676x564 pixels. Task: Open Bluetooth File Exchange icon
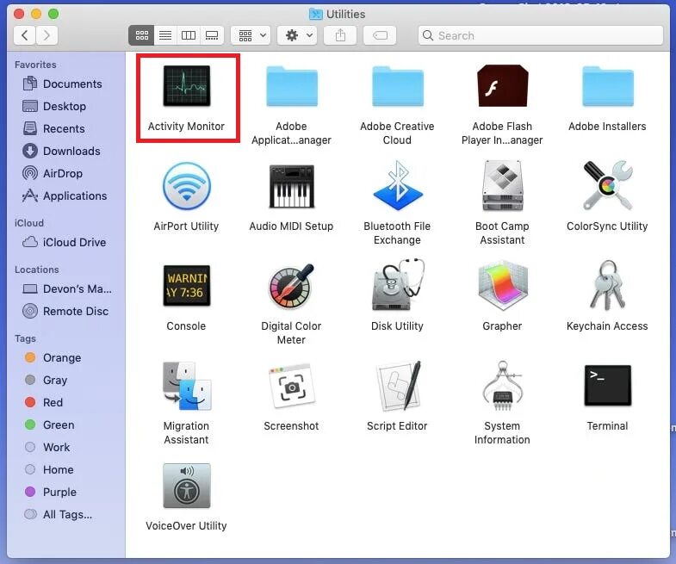(398, 185)
